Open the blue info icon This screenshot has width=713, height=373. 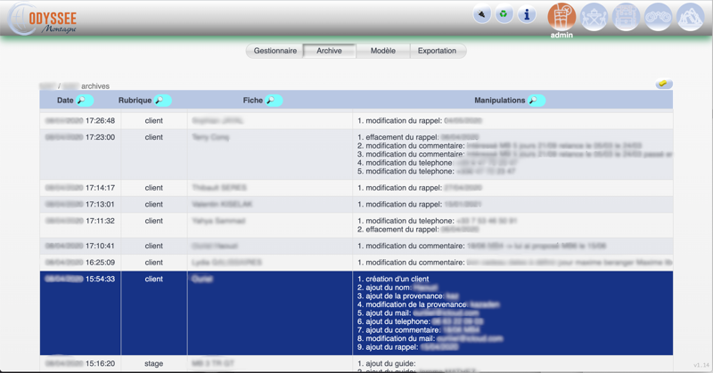(527, 15)
